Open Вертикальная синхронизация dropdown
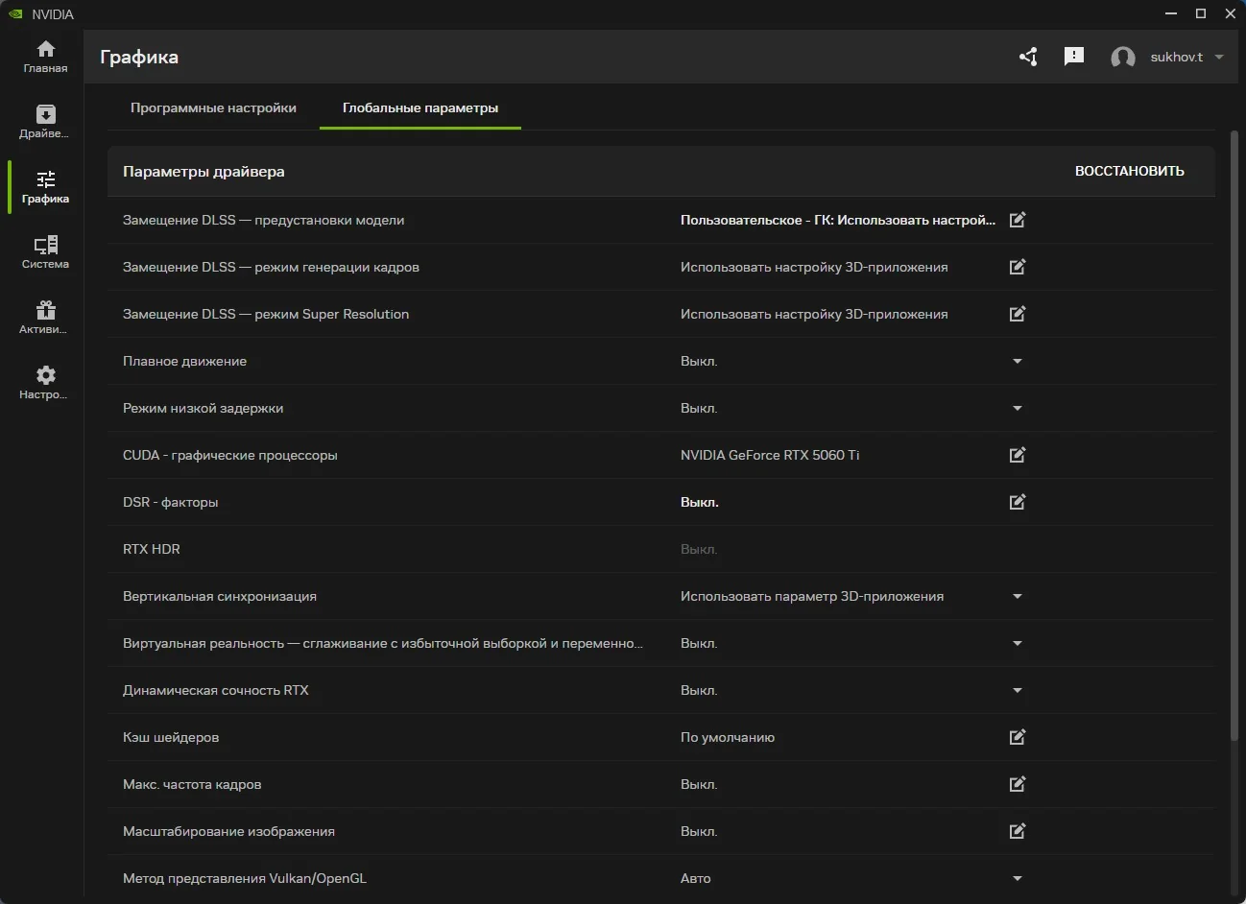 point(1018,596)
